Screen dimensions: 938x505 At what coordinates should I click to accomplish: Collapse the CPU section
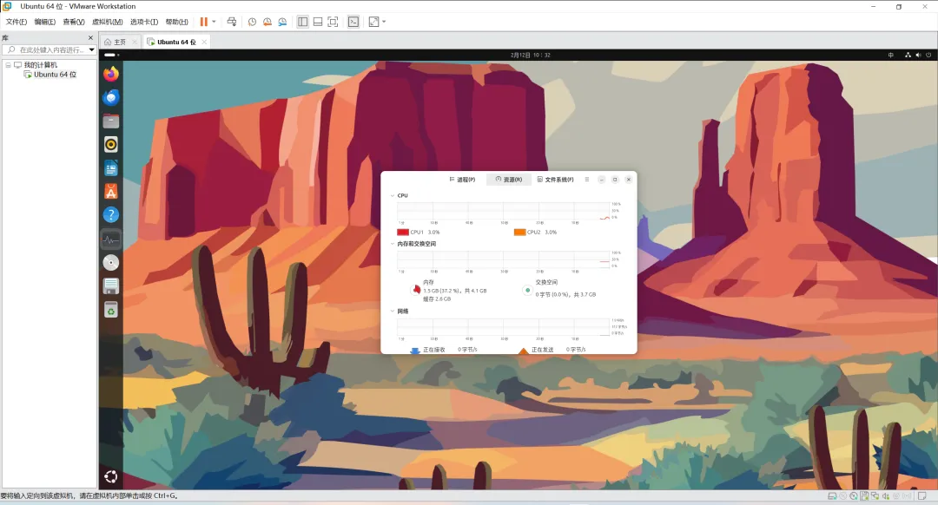pos(393,195)
